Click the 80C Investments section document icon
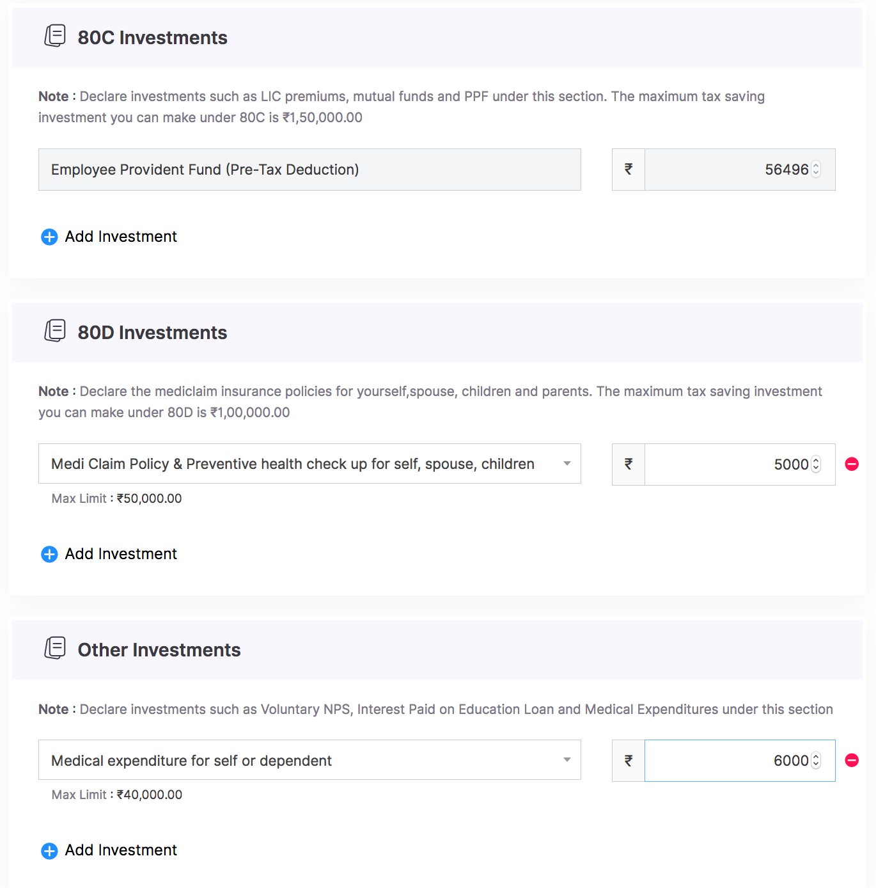This screenshot has height=888, width=876. tap(55, 36)
